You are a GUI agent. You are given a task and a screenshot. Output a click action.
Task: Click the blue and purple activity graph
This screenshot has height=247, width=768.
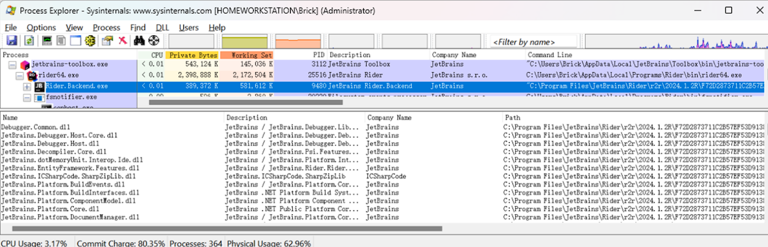(x=676, y=41)
